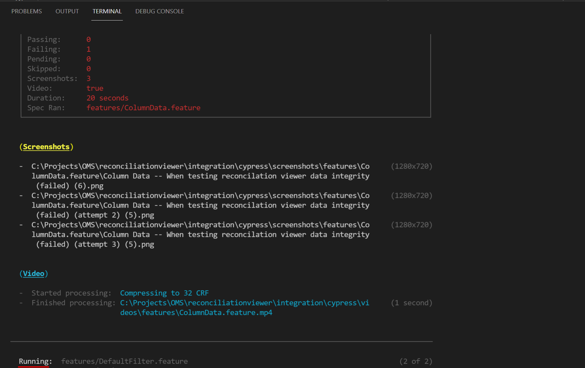Click the 'Duration:' label
585x368 pixels.
coord(46,98)
